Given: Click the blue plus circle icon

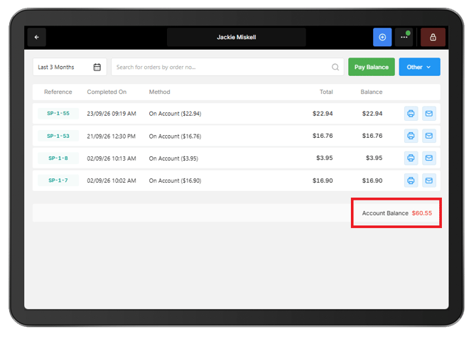Looking at the screenshot, I should (382, 37).
